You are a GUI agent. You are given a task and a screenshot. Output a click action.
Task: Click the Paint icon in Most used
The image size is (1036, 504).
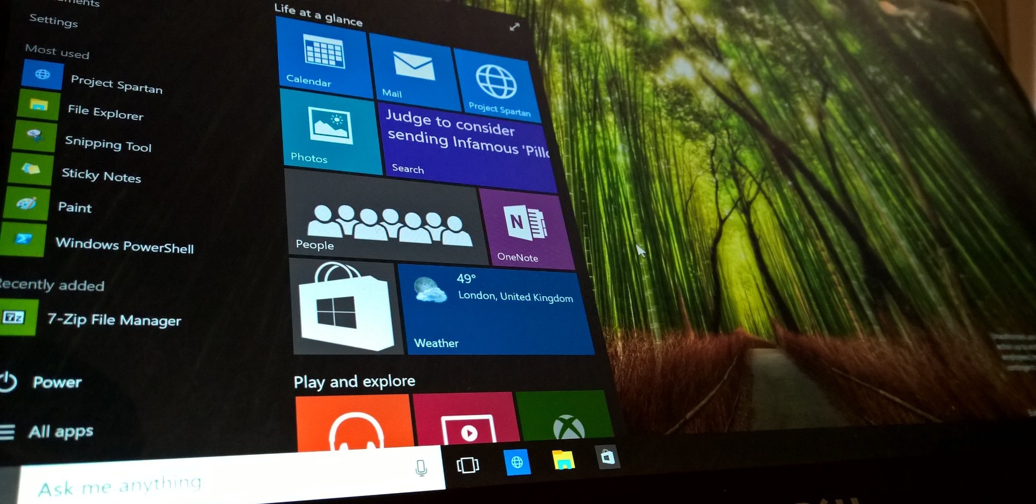click(26, 203)
